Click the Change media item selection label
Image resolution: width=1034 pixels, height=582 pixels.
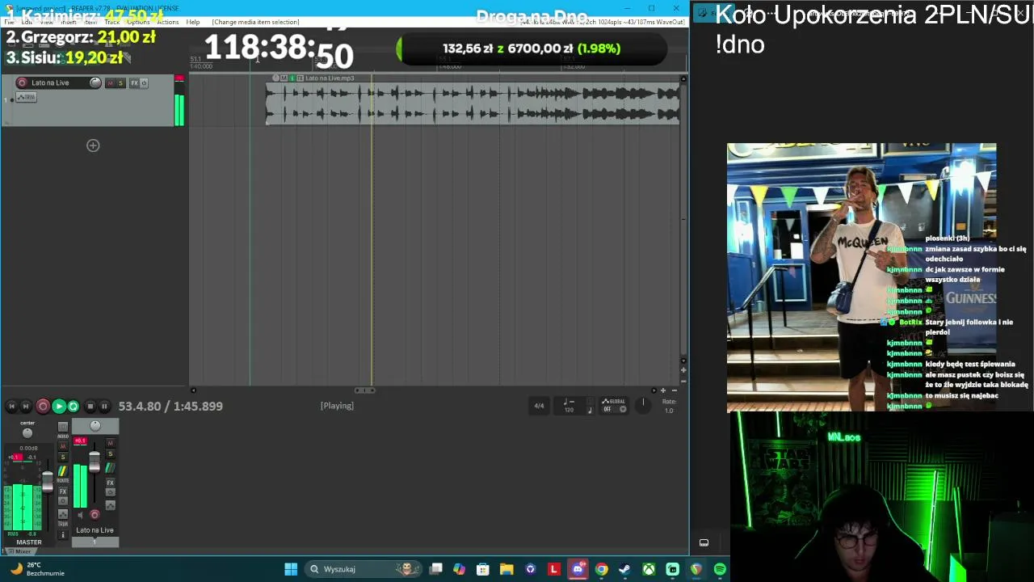pyautogui.click(x=255, y=22)
